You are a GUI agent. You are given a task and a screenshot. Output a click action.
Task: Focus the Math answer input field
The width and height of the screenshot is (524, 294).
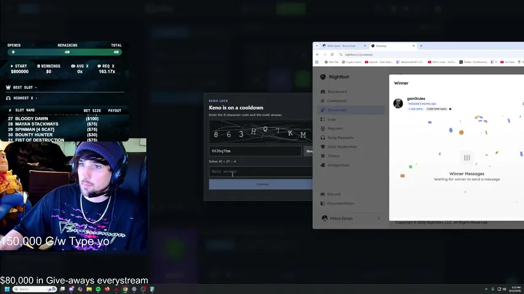261,171
